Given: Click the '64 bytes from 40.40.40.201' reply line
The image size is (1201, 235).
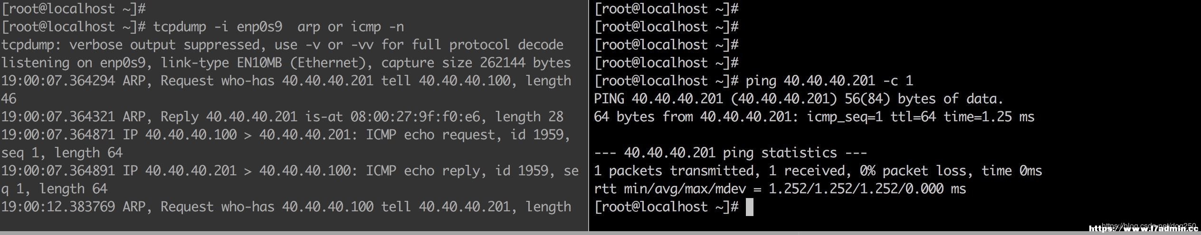Looking at the screenshot, I should 814,117.
